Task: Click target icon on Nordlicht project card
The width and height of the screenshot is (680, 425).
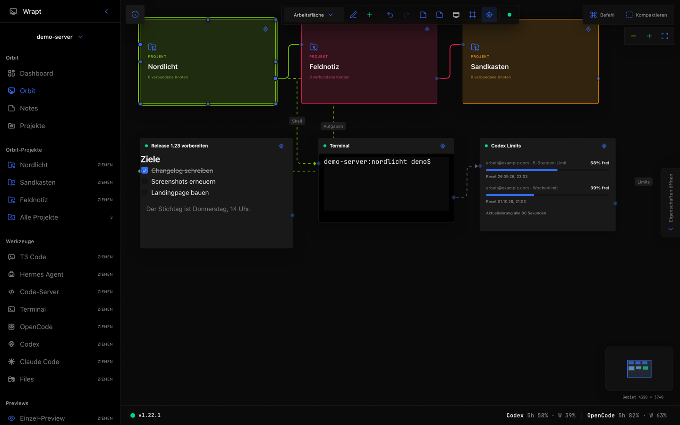Action: point(265,29)
